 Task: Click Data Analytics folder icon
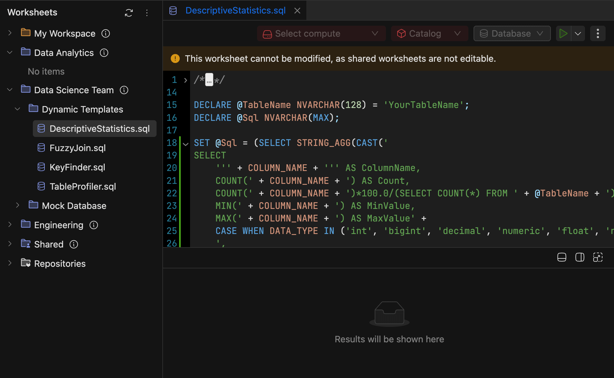[x=26, y=52]
